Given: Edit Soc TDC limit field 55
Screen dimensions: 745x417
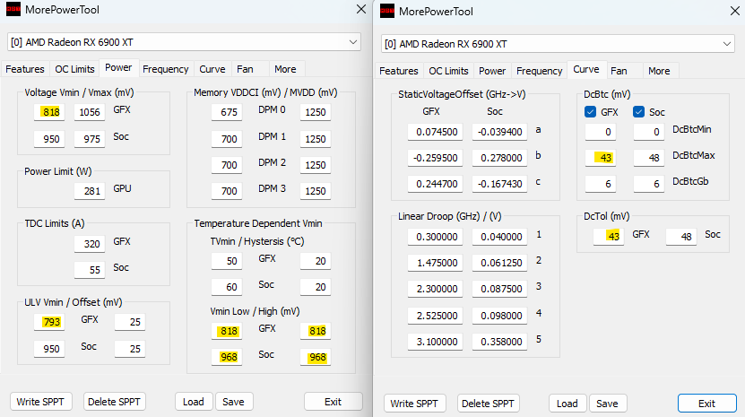Looking at the screenshot, I should tap(90, 270).
